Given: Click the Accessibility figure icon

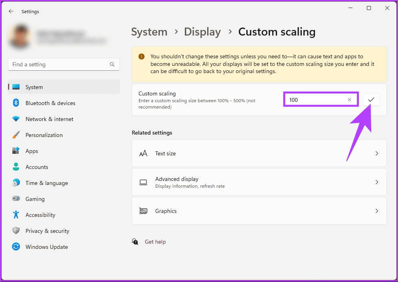Looking at the screenshot, I should [x=16, y=215].
